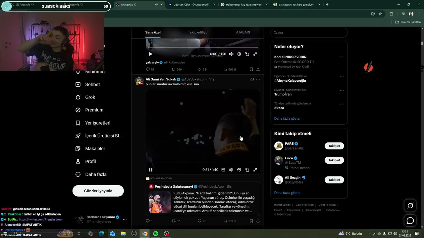Viewport: 424px width, 238px height.
Task: Like the yalc arşiv post with 5 B likes
Action: [202, 69]
